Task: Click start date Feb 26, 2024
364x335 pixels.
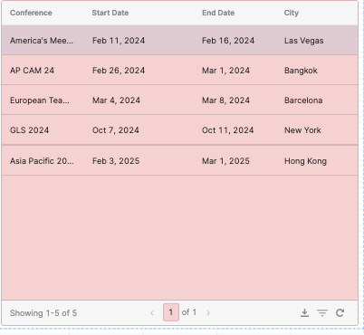Action: 119,71
